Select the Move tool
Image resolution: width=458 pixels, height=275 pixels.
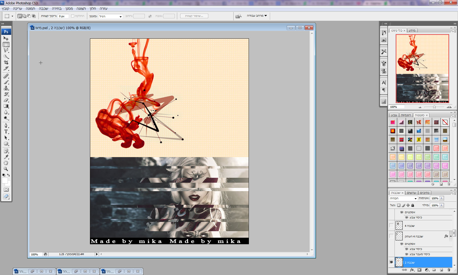[6, 38]
